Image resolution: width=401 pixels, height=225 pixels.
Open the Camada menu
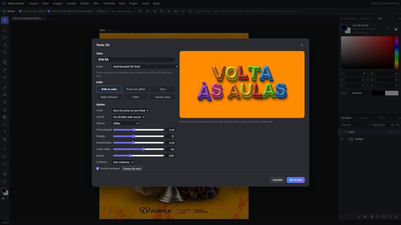tap(71, 3)
